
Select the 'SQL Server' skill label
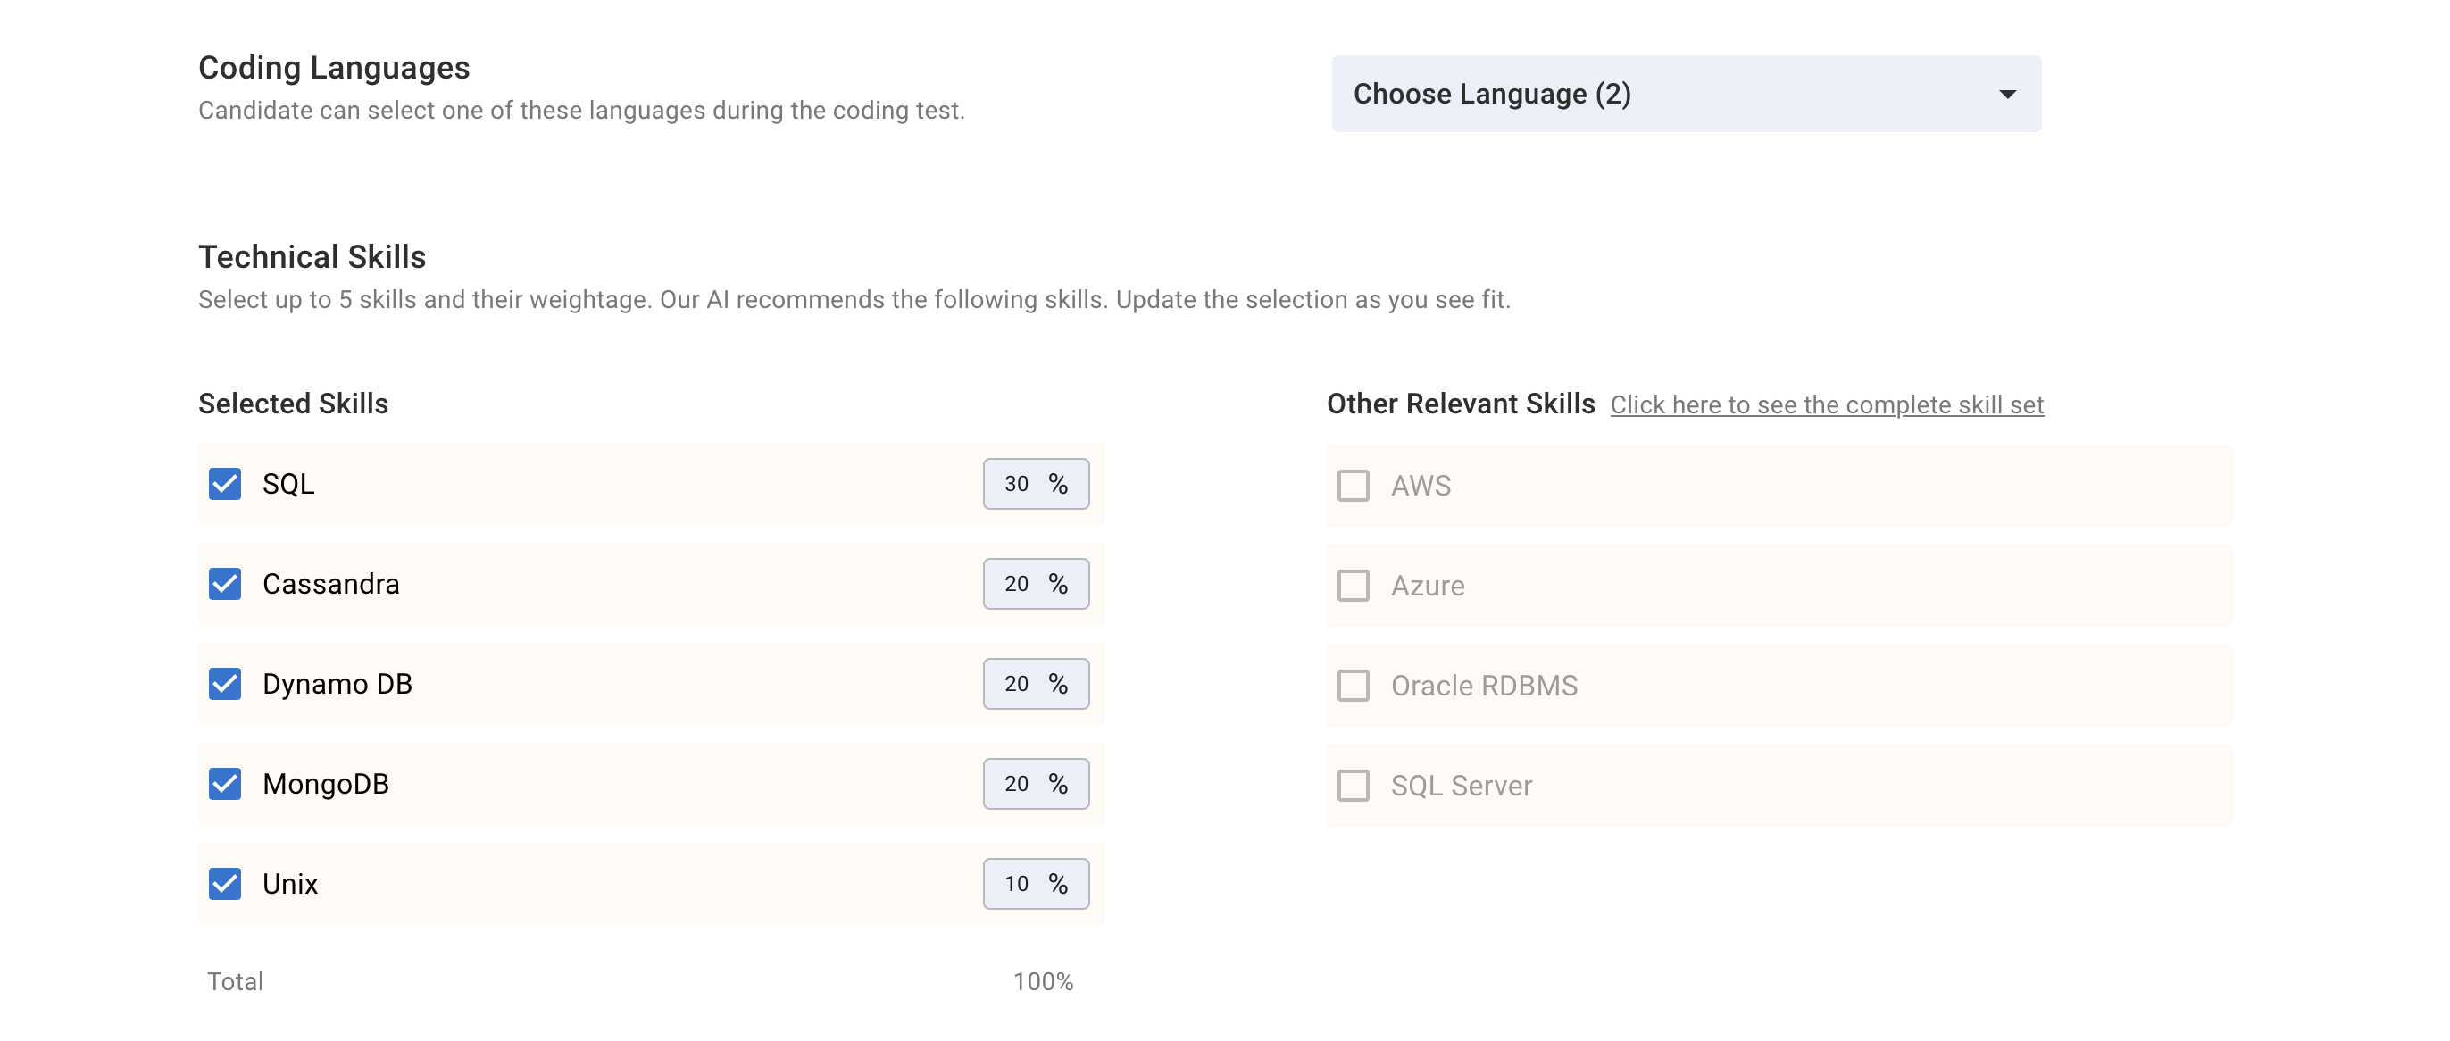pyautogui.click(x=1461, y=786)
